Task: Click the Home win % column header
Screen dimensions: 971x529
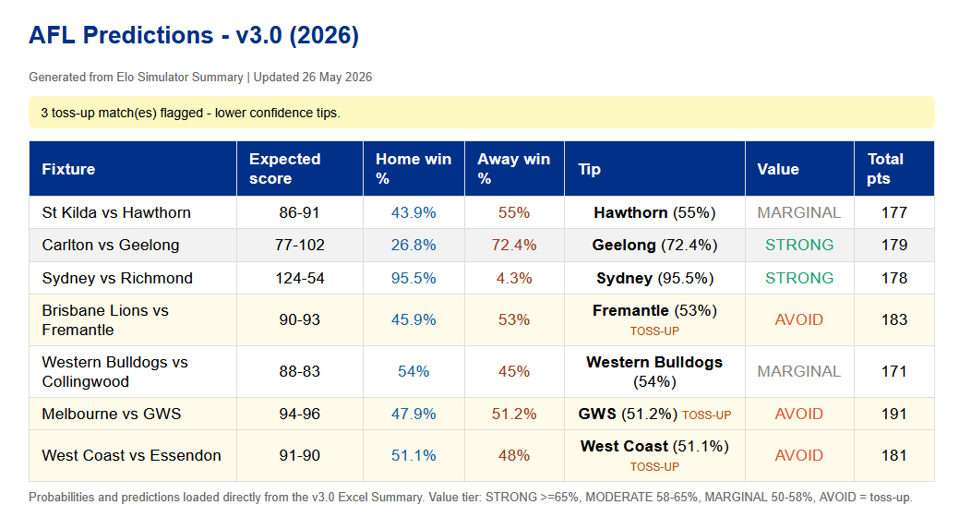Action: click(414, 169)
